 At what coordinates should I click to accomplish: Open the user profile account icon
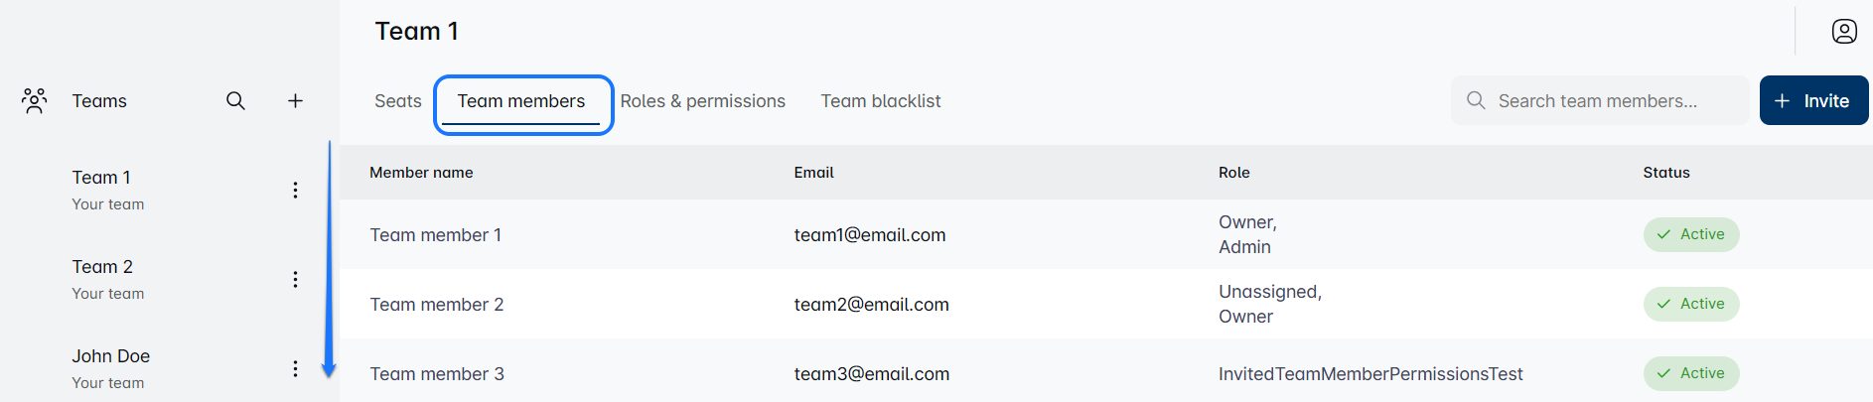click(1844, 32)
